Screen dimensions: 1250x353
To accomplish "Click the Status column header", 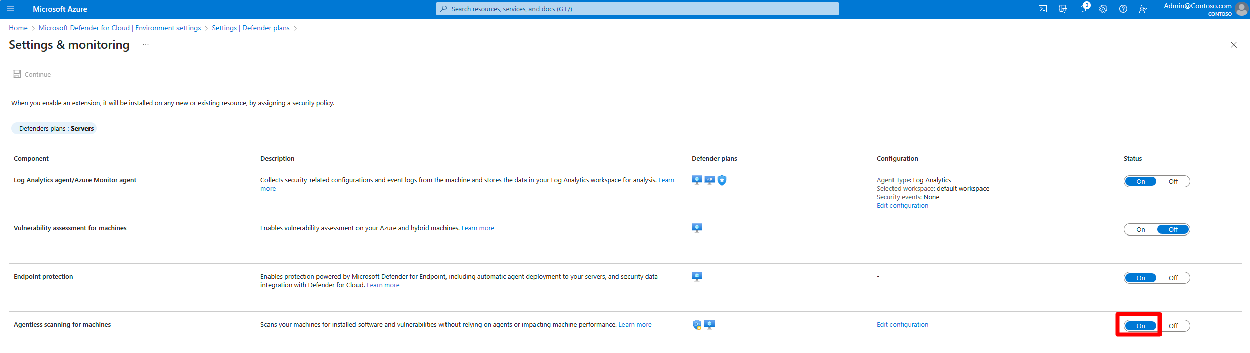I will point(1133,158).
